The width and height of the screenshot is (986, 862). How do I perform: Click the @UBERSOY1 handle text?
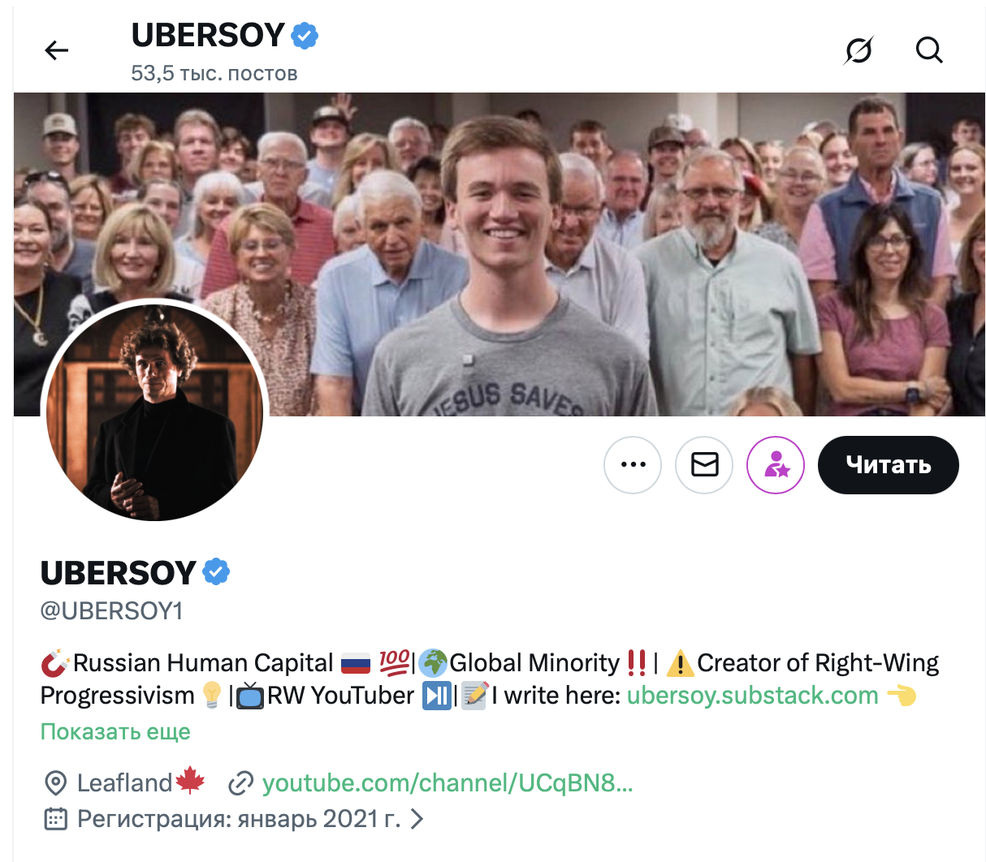click(x=112, y=610)
